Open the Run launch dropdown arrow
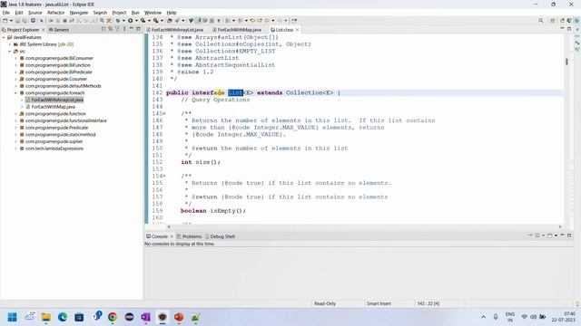 [136, 21]
